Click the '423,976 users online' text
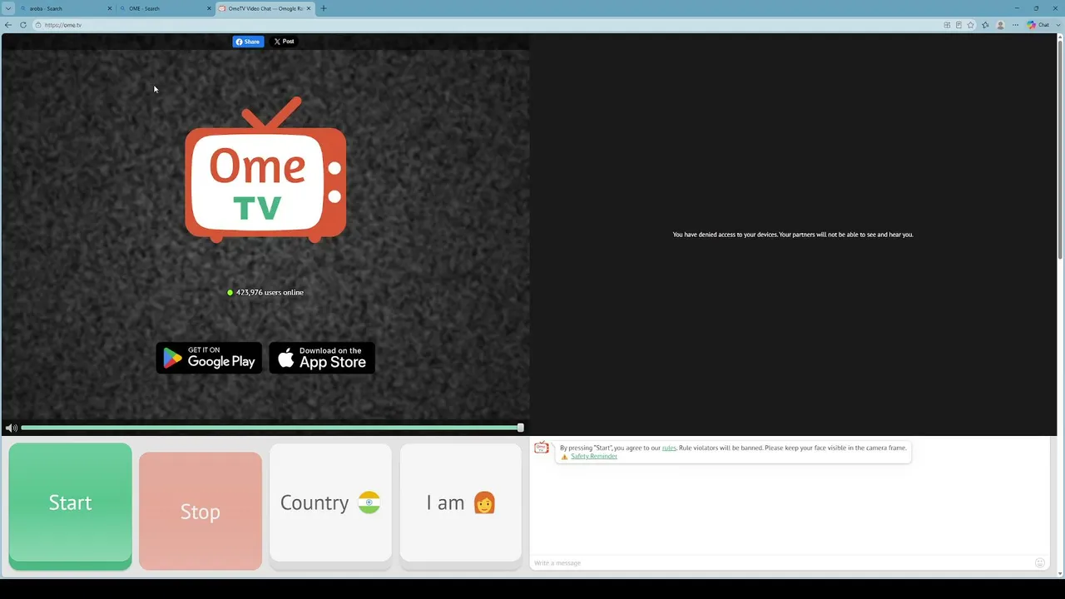1065x599 pixels. (270, 293)
